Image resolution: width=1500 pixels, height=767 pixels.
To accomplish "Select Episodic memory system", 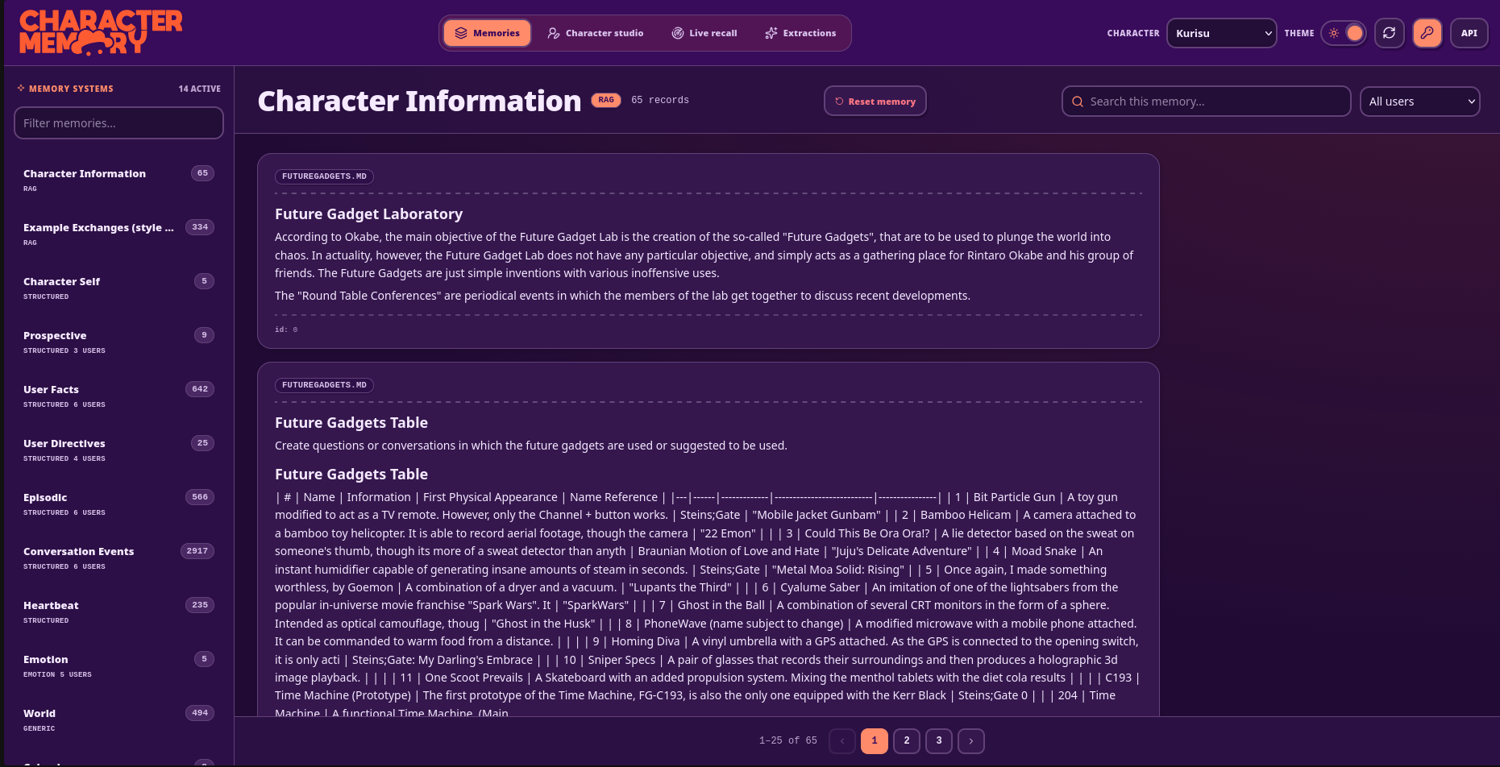I will (x=118, y=504).
